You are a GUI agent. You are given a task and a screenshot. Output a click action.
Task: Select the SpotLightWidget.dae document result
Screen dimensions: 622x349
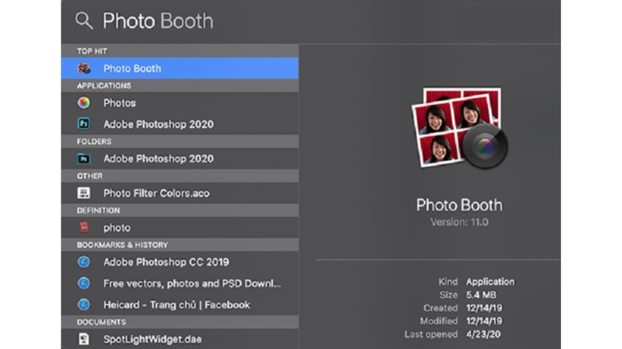click(x=180, y=339)
